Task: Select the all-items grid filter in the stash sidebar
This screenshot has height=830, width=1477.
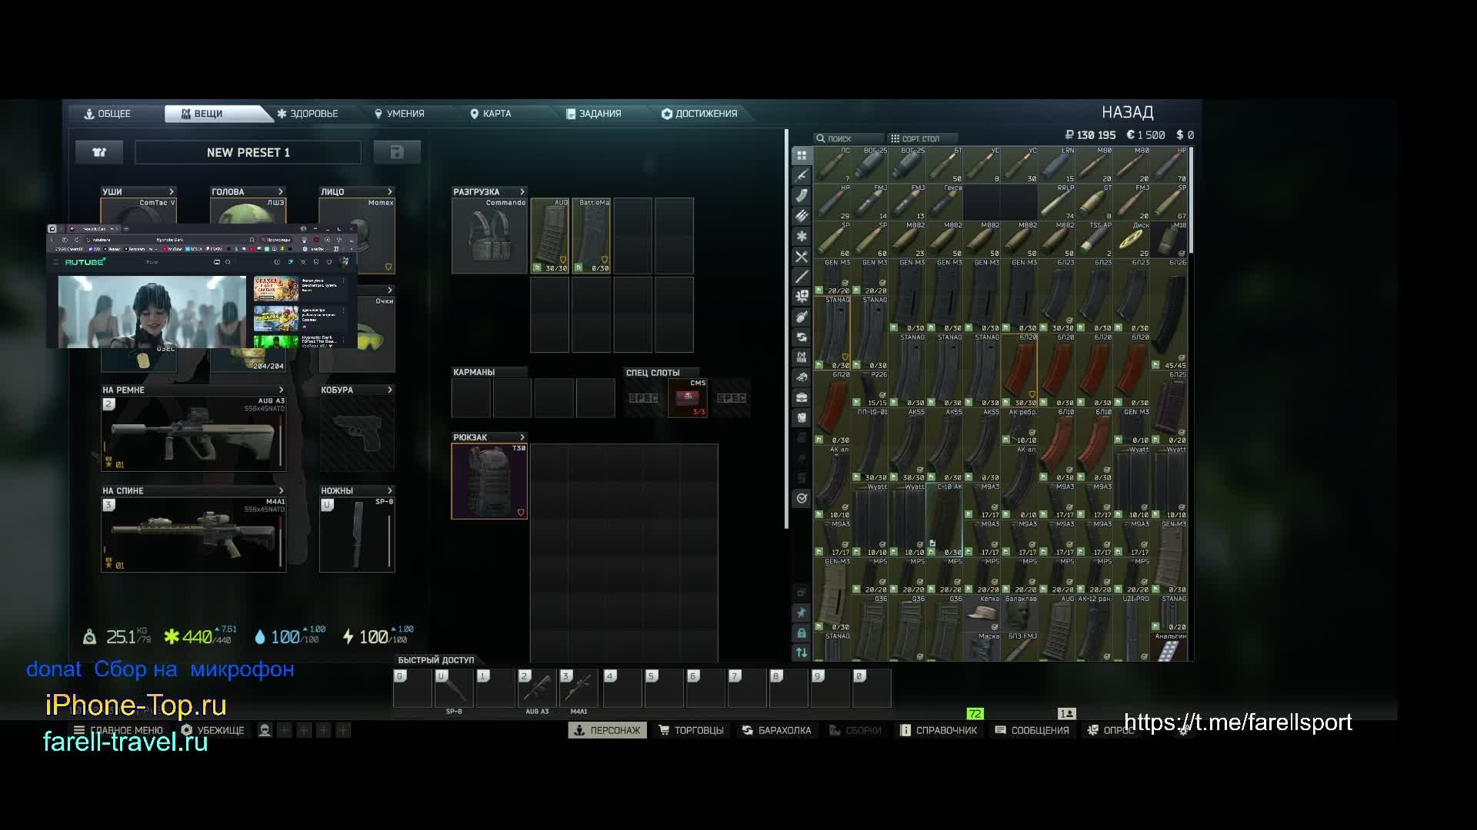Action: (802, 155)
